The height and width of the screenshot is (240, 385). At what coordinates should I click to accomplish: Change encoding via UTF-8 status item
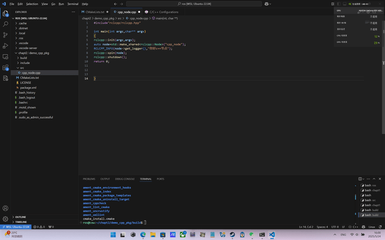335,227
